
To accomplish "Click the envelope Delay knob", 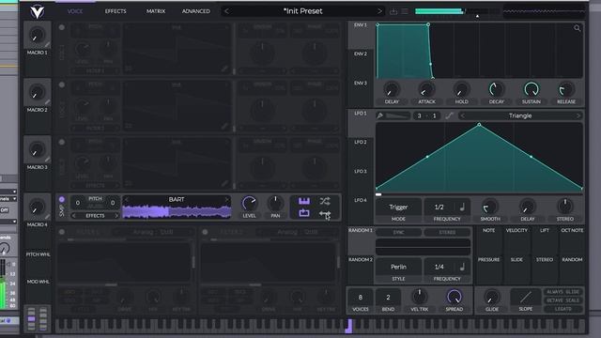I will pyautogui.click(x=392, y=90).
